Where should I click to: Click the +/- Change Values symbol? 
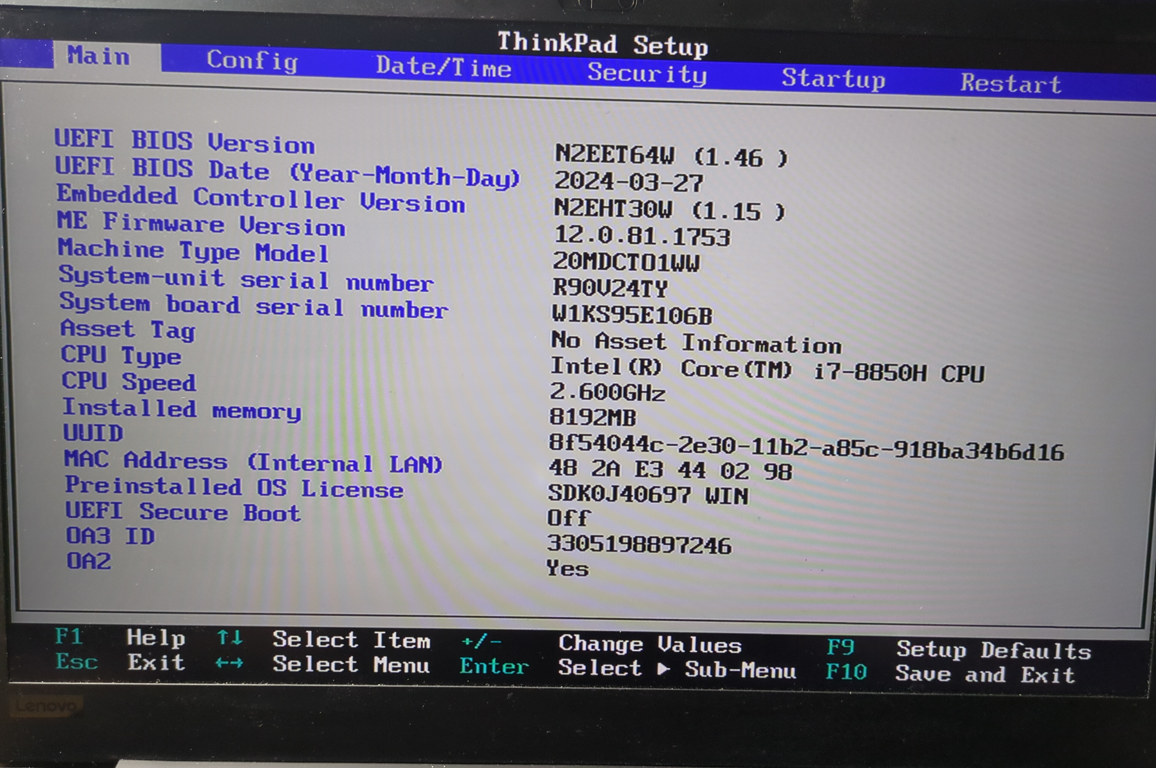point(481,641)
